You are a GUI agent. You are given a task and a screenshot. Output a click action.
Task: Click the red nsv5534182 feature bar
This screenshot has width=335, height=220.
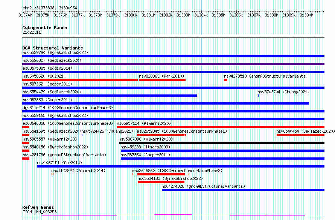click(x=161, y=182)
